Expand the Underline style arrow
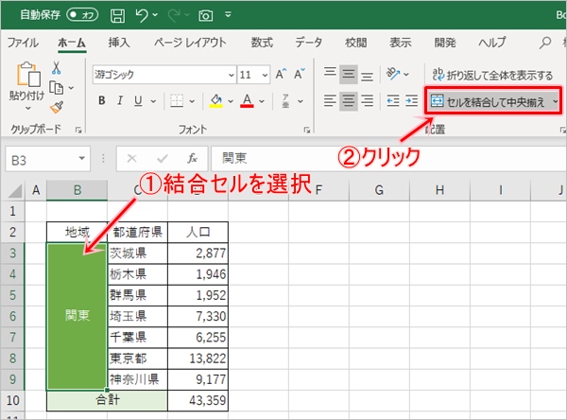Viewport: 567px width, 420px height. 153,101
